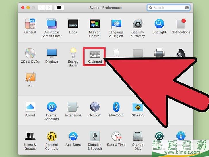The width and height of the screenshot is (209, 157).
Task: Open Security & Privacy preferences
Action: 138,28
